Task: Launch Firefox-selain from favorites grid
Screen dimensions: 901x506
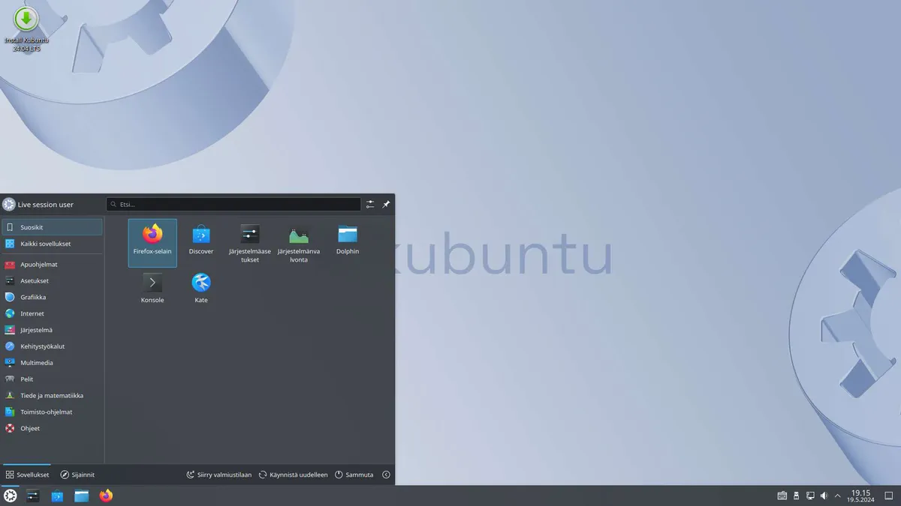Action: point(152,241)
